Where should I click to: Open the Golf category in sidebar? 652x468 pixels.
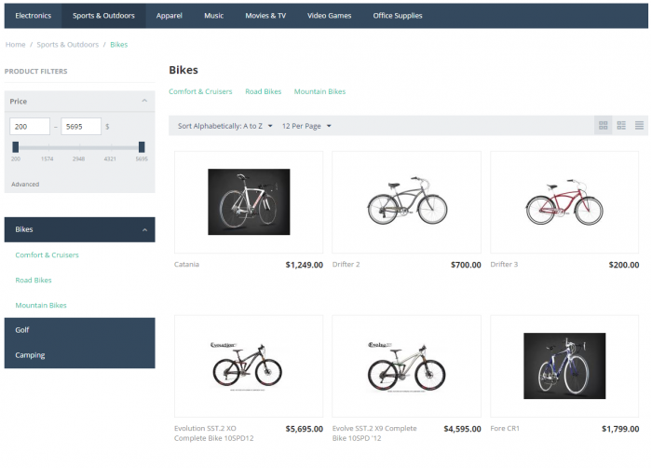79,330
